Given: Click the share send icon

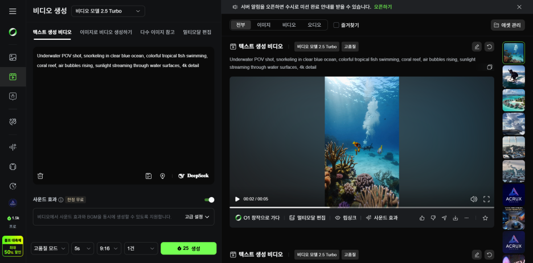Looking at the screenshot, I should pyautogui.click(x=444, y=218).
